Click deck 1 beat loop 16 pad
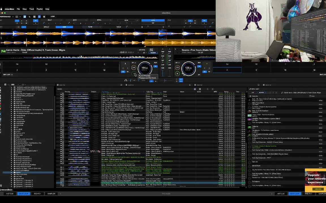The width and height of the screenshot is (326, 203). pyautogui.click(x=75, y=70)
